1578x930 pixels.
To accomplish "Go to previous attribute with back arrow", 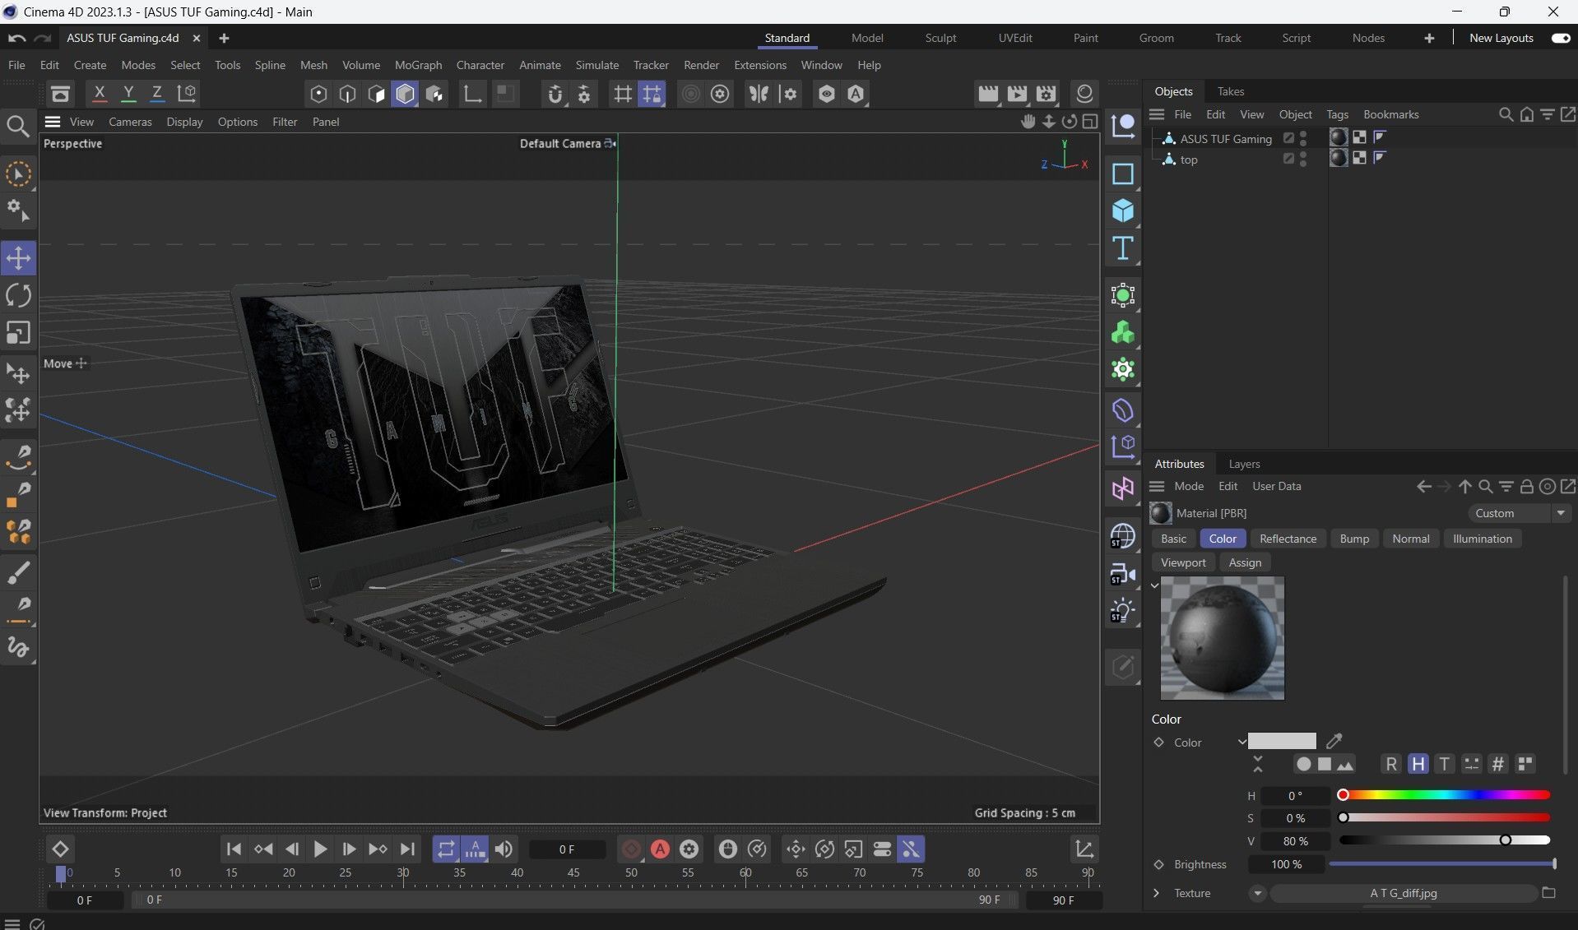I will (1424, 487).
